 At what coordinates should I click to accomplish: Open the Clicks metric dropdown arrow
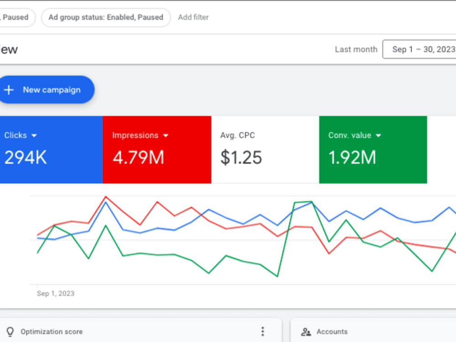(x=34, y=135)
